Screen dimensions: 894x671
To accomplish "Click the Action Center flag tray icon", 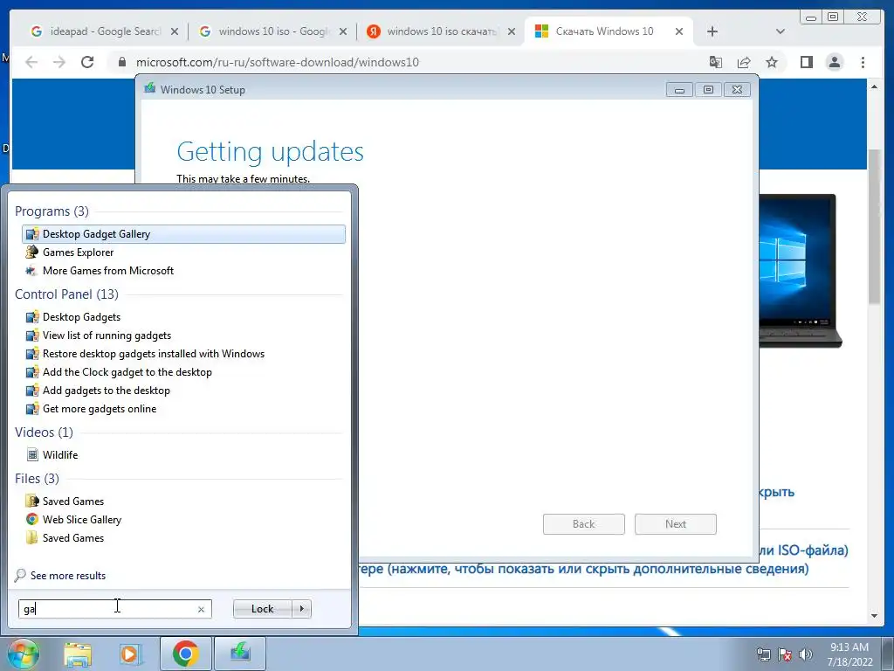I will tap(785, 655).
